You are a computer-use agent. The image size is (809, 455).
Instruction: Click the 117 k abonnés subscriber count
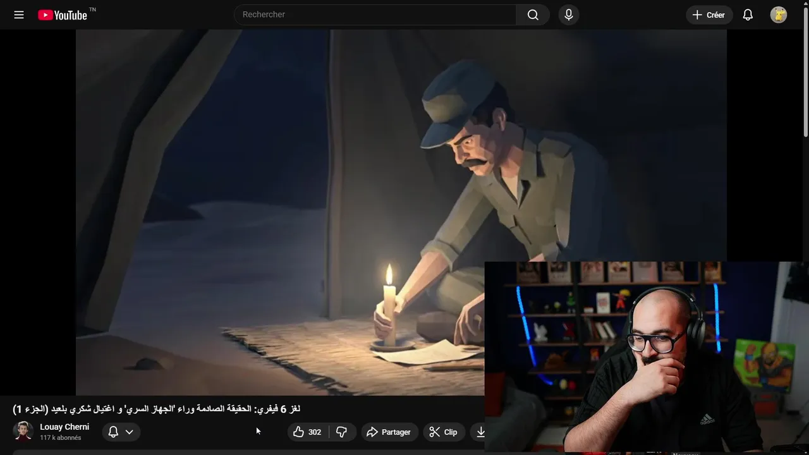pyautogui.click(x=61, y=438)
